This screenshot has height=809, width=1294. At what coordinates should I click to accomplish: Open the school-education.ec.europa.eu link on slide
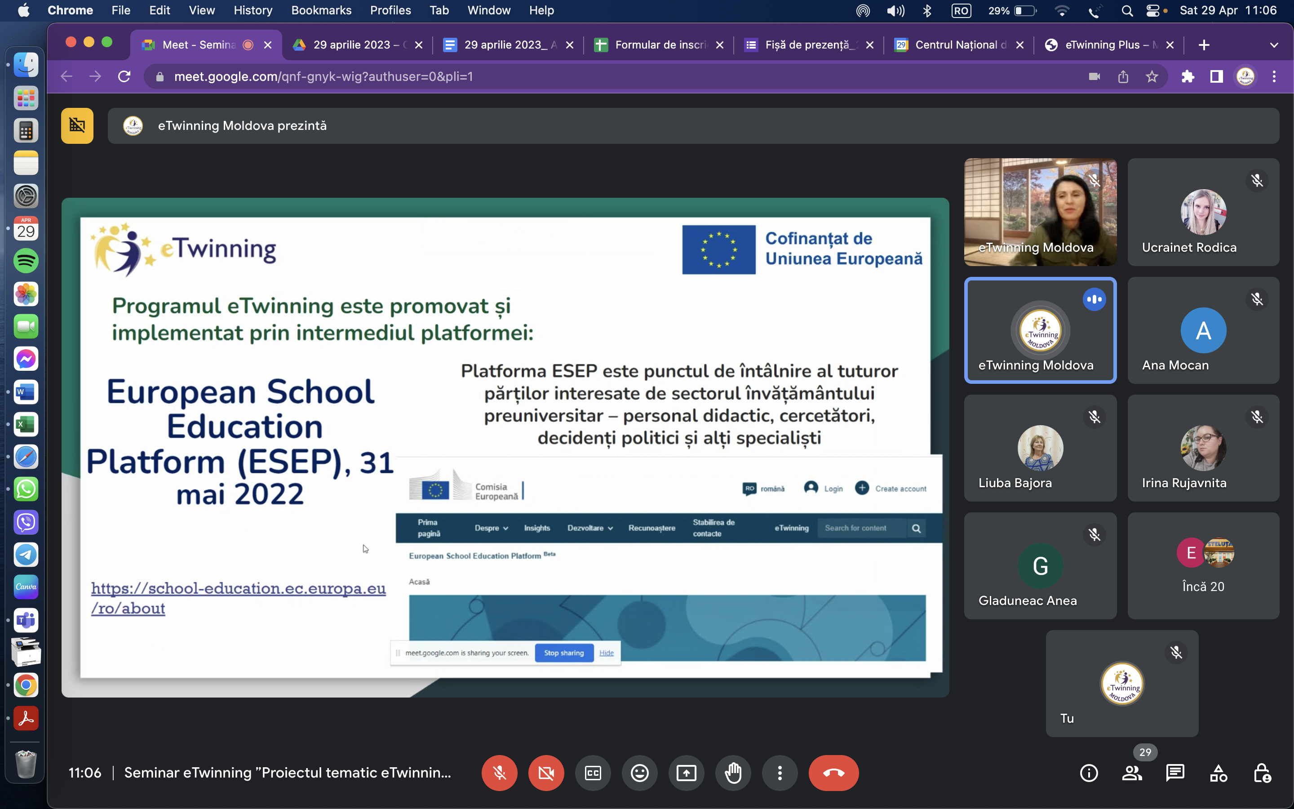pos(238,598)
